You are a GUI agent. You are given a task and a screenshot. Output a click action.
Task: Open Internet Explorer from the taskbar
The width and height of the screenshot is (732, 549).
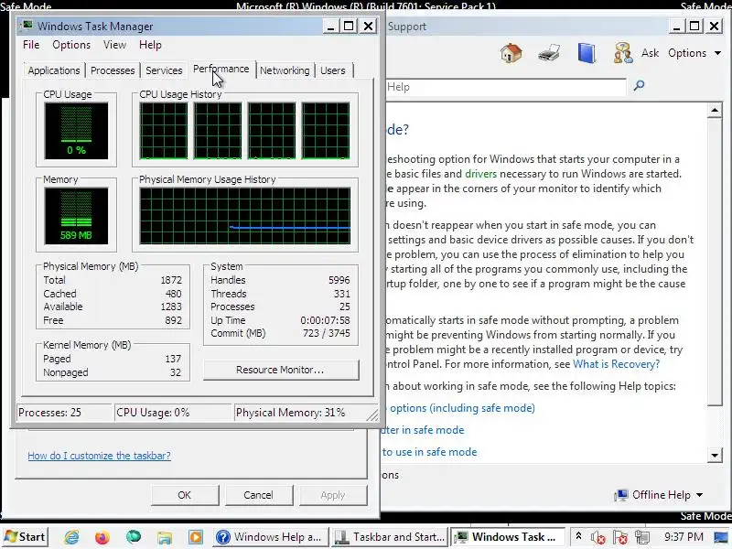click(71, 537)
